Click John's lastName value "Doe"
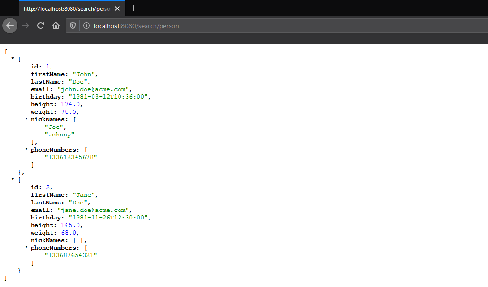 click(78, 82)
